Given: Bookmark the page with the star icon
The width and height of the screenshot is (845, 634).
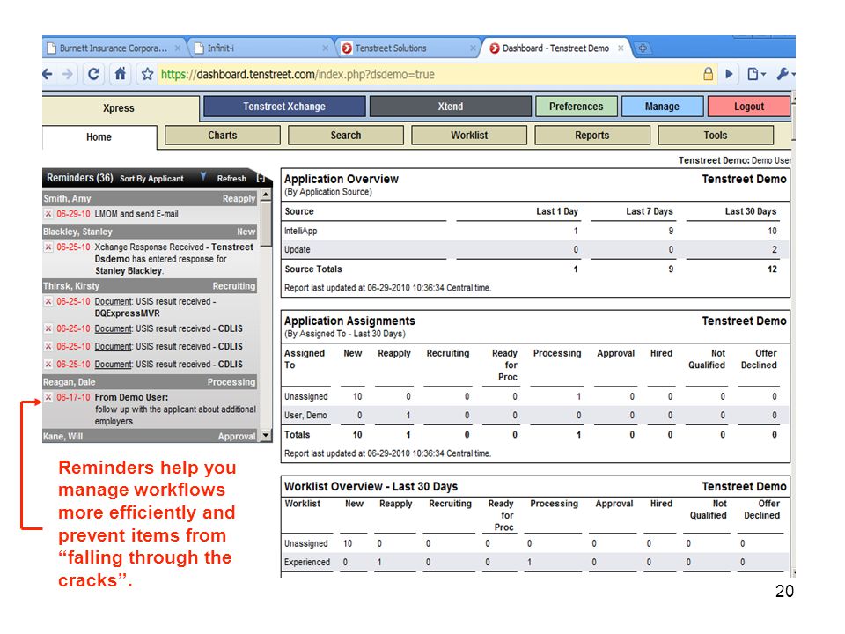Looking at the screenshot, I should point(147,74).
